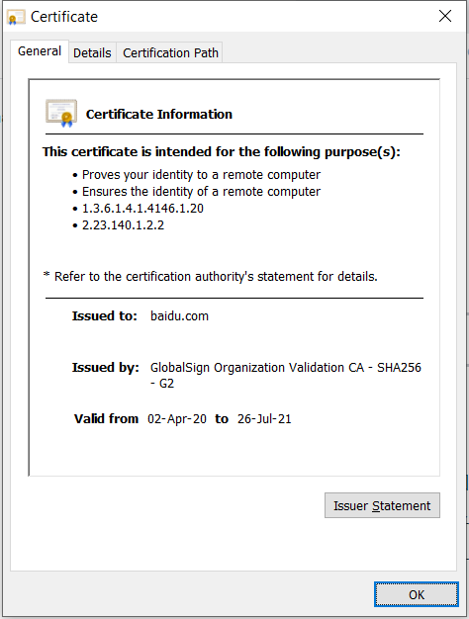
Task: Click the certification authority's statement note
Action: point(210,277)
